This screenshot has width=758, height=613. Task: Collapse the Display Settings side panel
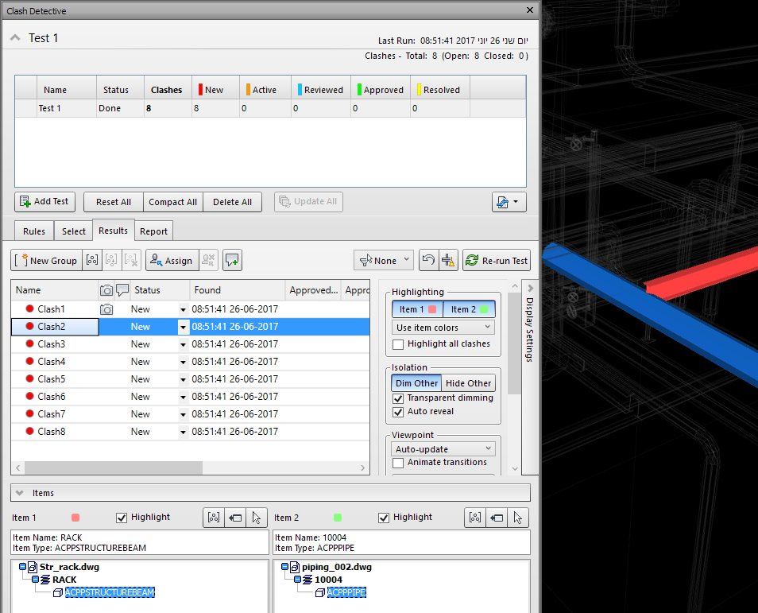[530, 289]
